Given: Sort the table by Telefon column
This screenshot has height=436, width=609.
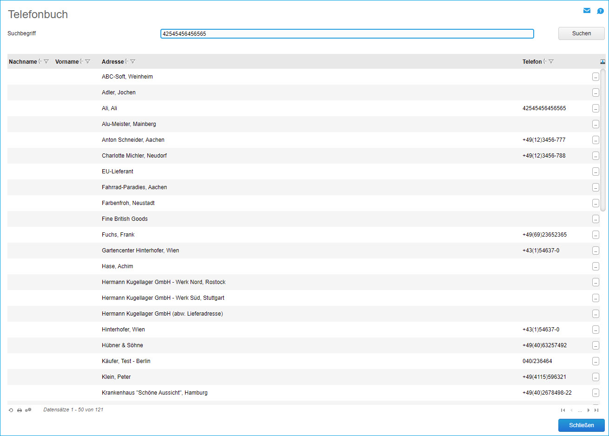Looking at the screenshot, I should tap(545, 61).
